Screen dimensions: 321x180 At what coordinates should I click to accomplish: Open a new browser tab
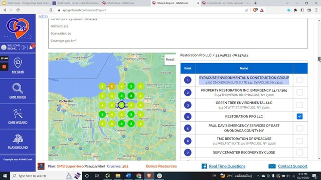(255, 3)
